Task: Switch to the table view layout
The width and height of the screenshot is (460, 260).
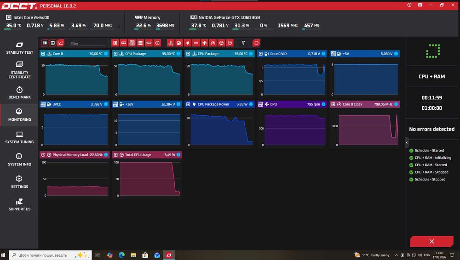Action: pos(53,43)
